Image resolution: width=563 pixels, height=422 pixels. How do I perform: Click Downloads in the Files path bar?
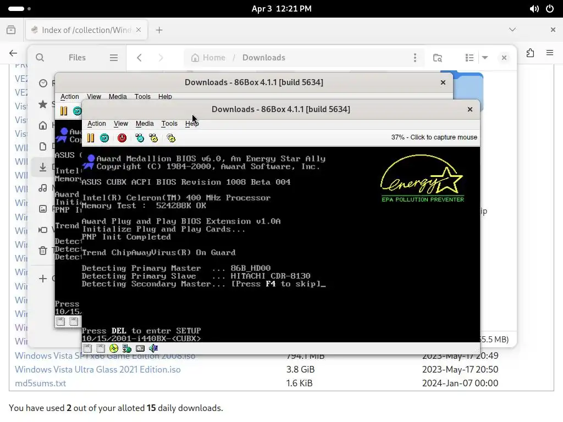click(263, 57)
